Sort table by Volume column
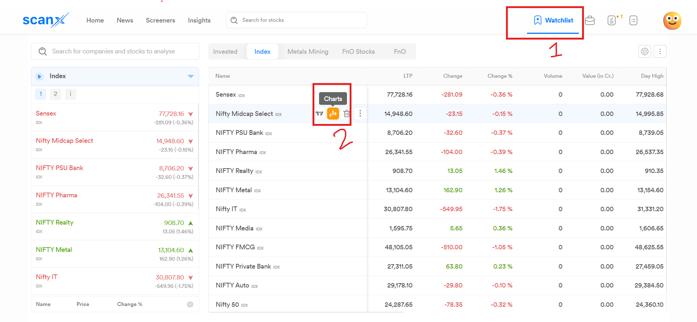Viewport: 697px width, 322px height. 553,76
